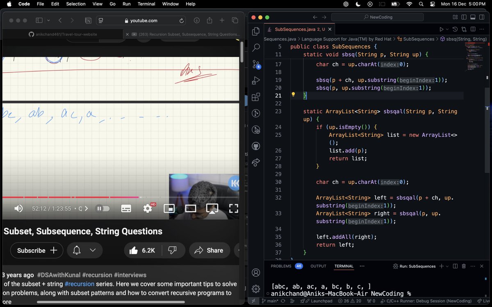Open the Manage gear in VS Code
The image size is (492, 307).
point(256,289)
